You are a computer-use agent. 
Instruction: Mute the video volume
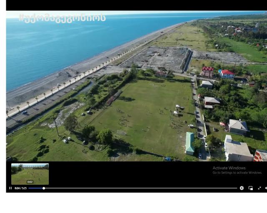point(266,188)
